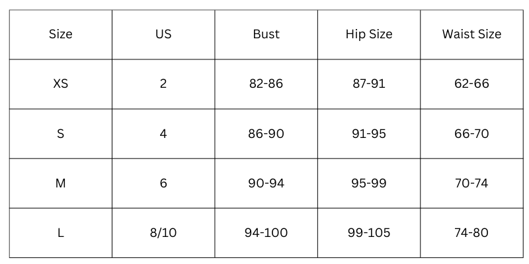Click the Bust column header
This screenshot has height=264, width=529.
(266, 34)
